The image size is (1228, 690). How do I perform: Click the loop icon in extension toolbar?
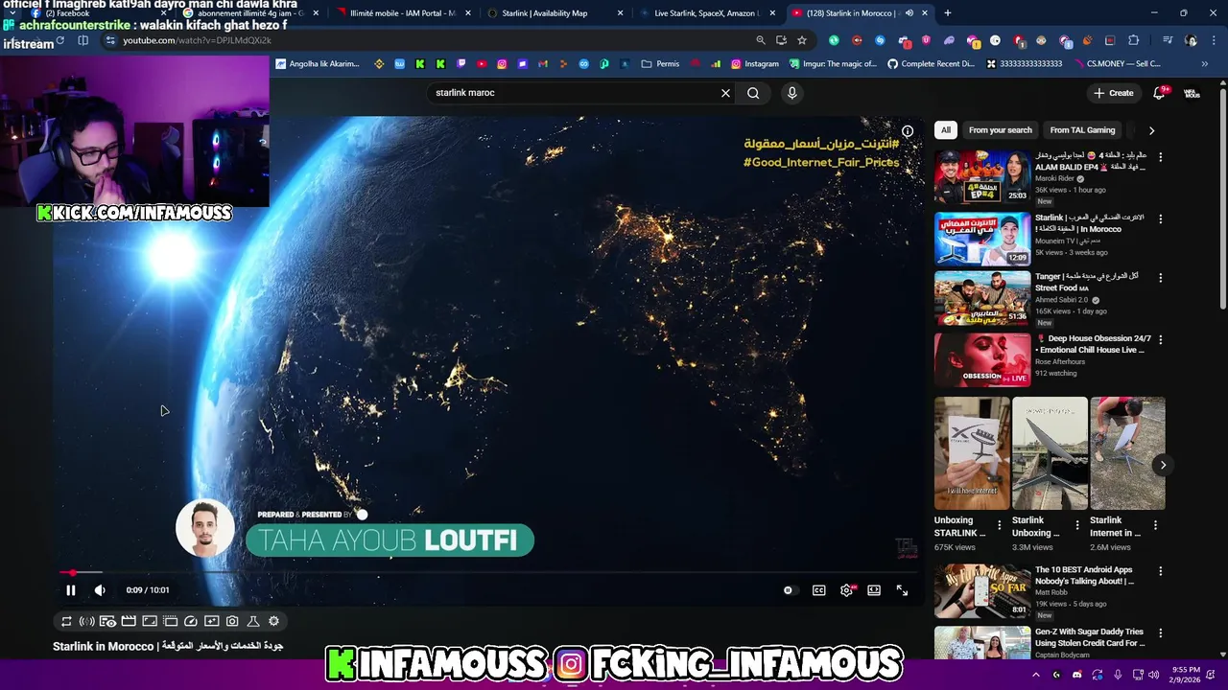coord(66,621)
